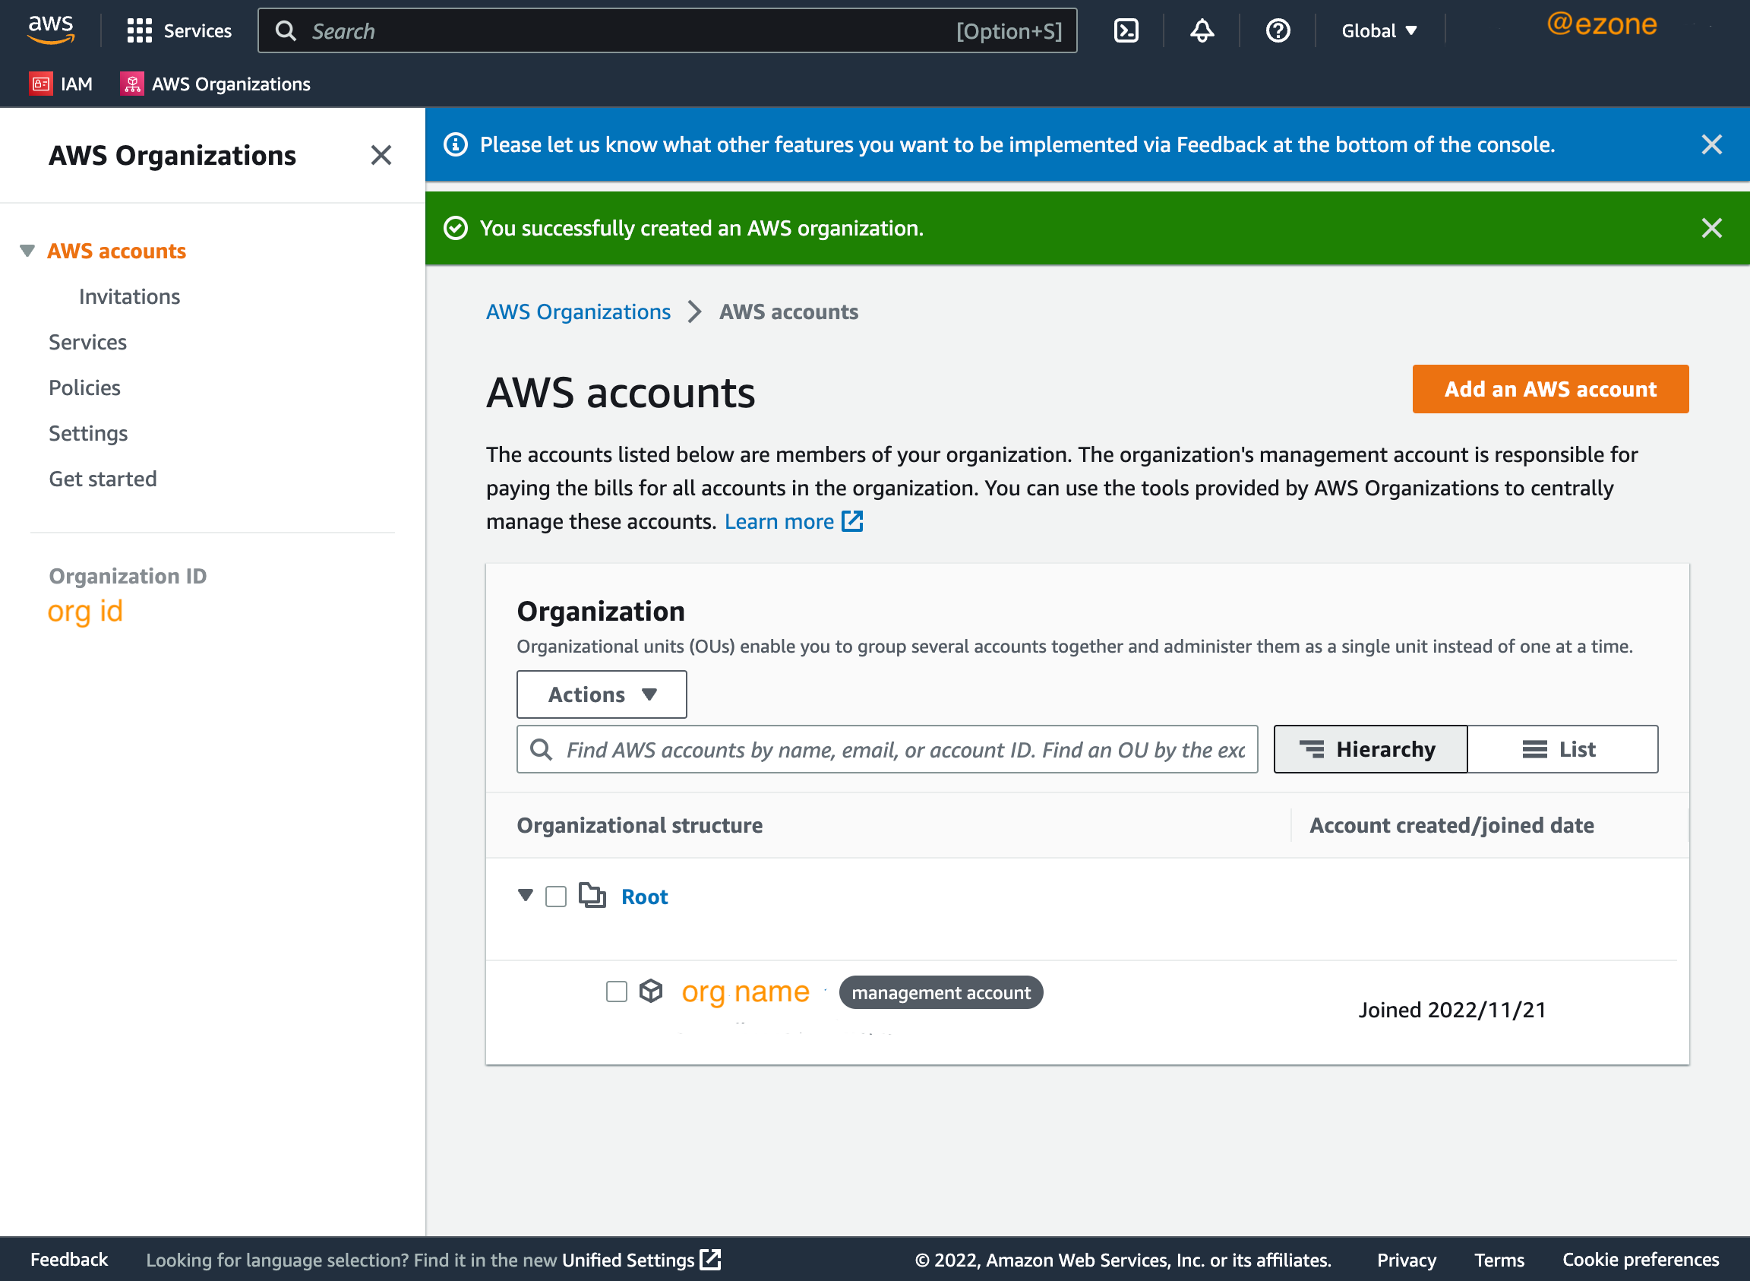Click the external link icon beside Learn more

click(851, 521)
